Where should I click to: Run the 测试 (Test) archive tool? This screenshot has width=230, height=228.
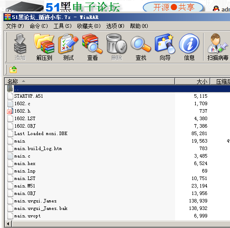coord(68,47)
